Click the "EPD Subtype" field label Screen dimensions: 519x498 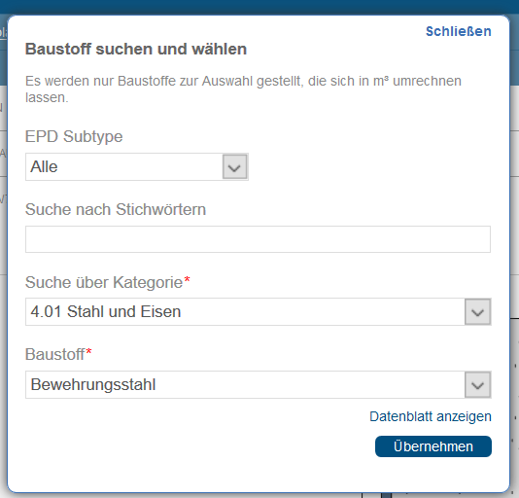74,136
